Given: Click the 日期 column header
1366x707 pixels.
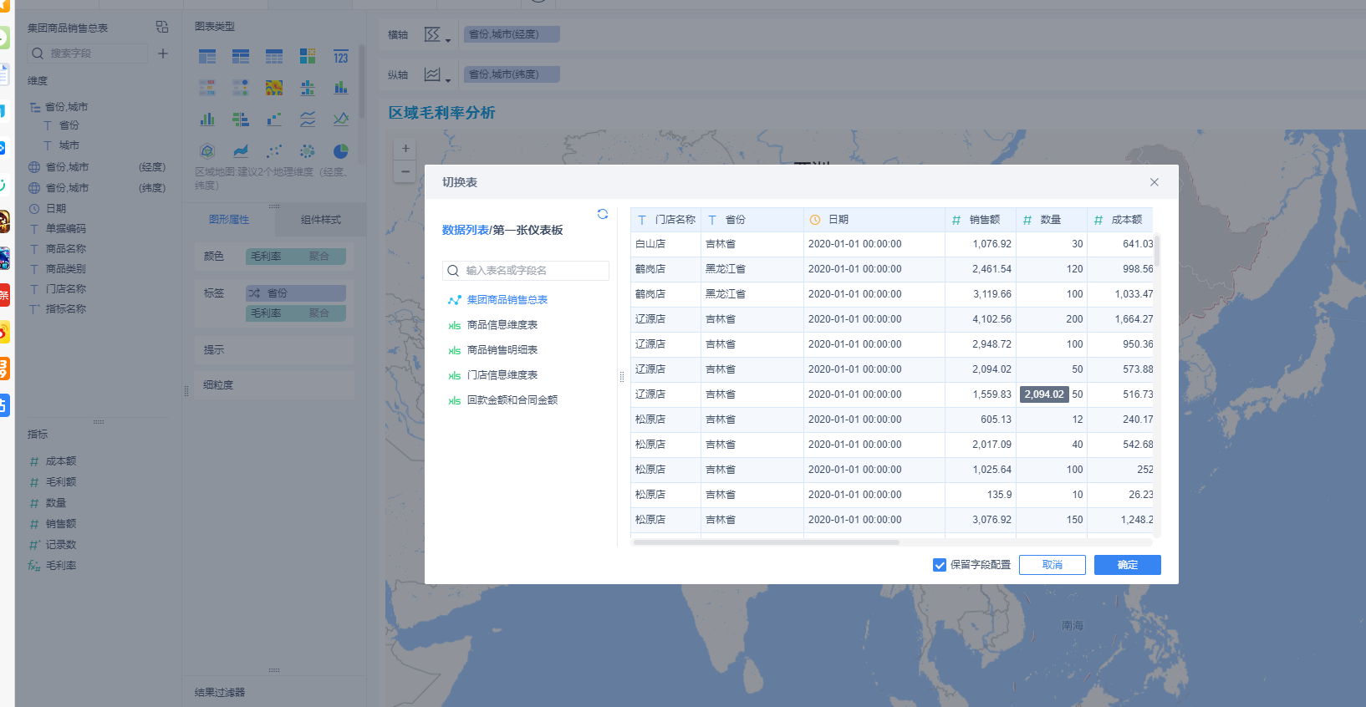Looking at the screenshot, I should [874, 220].
